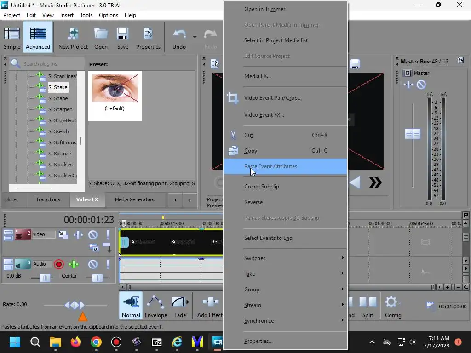Click the Add Effects button

tap(210, 306)
